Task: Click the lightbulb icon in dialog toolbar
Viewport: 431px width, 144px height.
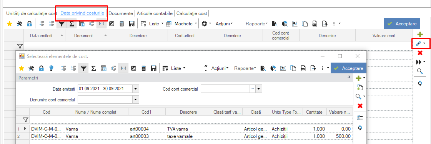Action: (x=51, y=68)
